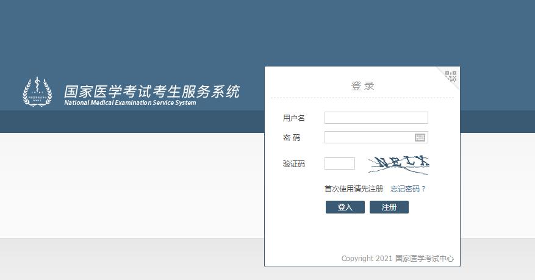Viewport: 535px width, 280px height.
Task: Switch to QR code login in panel corner
Action: point(451,76)
